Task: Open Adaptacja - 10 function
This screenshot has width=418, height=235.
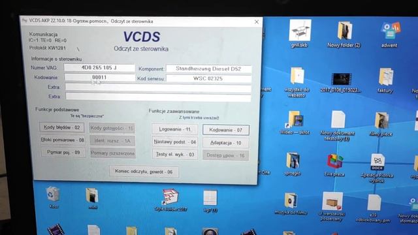Action: (226, 143)
